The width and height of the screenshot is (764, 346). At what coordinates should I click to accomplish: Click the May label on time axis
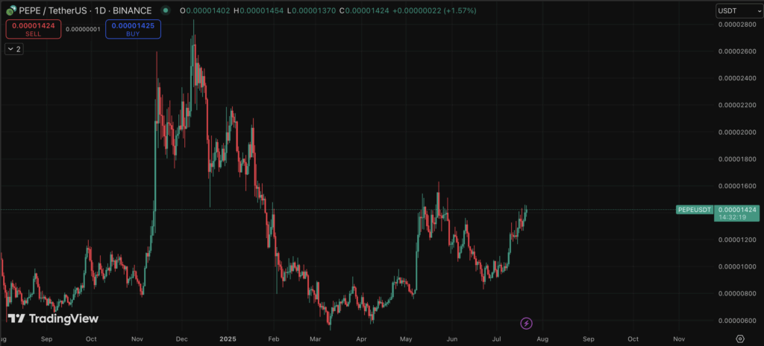(x=405, y=339)
